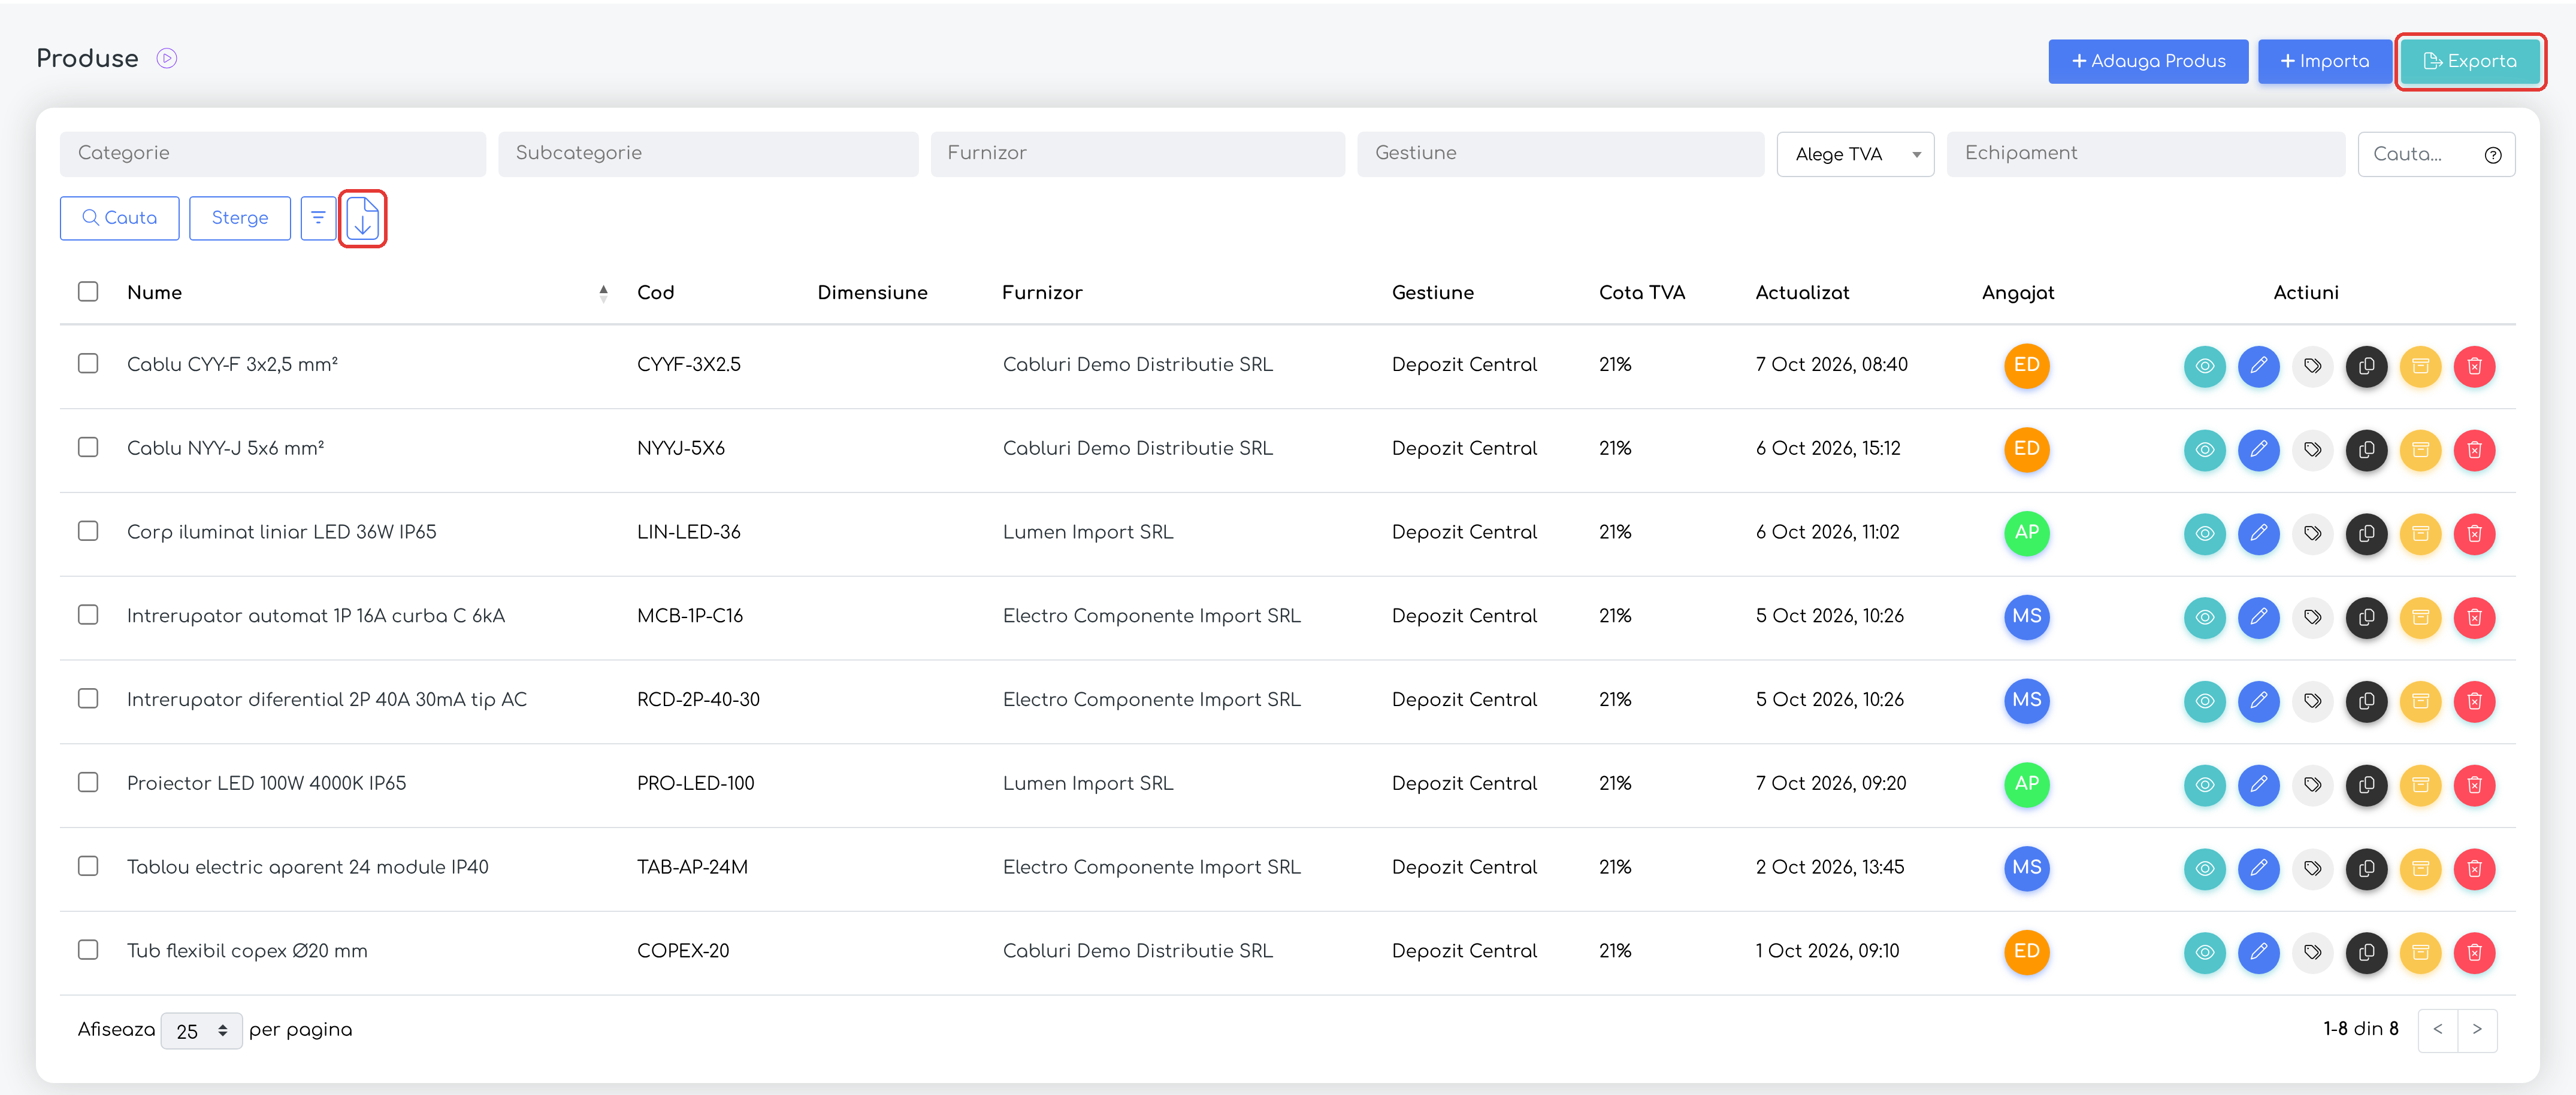
Task: Duplicate the Intrerupator automat 1P 16A product
Action: point(2366,618)
